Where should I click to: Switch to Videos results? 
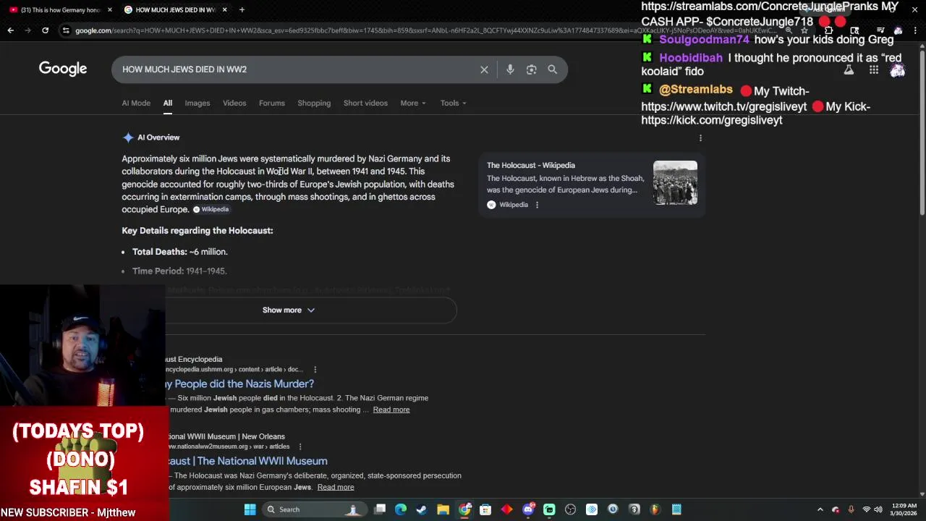tap(234, 103)
